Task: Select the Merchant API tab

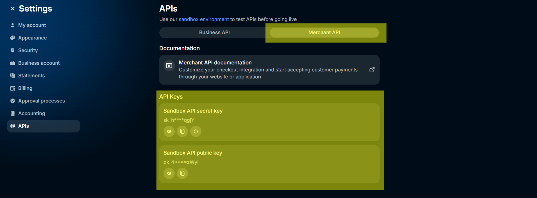Action: pos(324,32)
